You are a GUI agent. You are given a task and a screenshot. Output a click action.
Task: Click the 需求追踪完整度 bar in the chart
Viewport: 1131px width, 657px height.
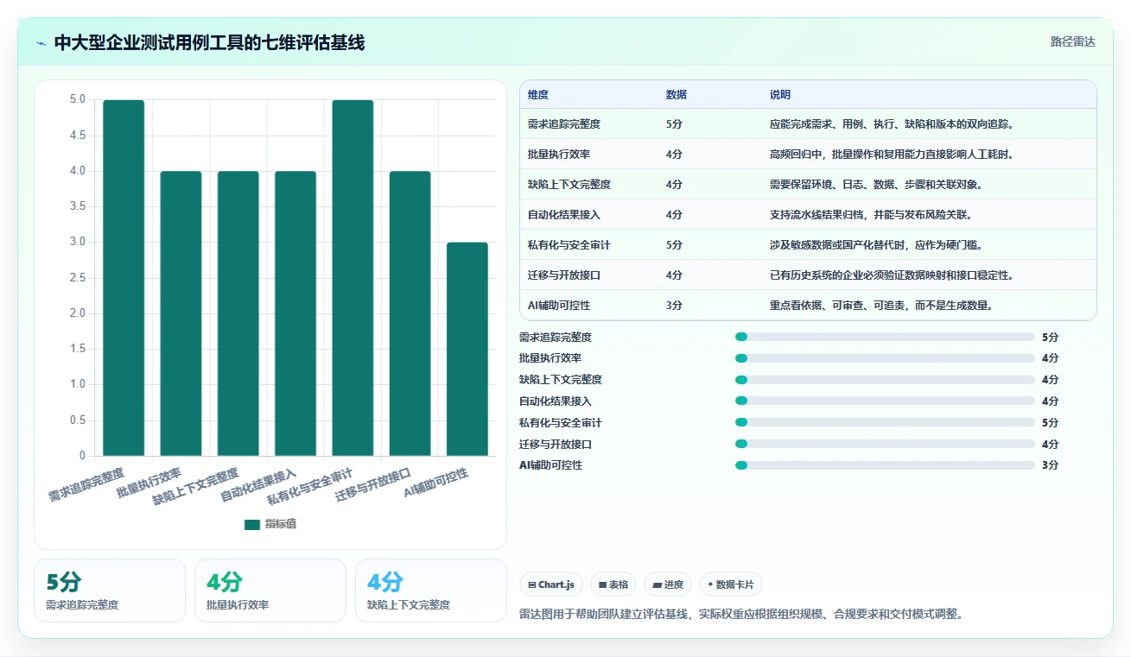point(124,278)
